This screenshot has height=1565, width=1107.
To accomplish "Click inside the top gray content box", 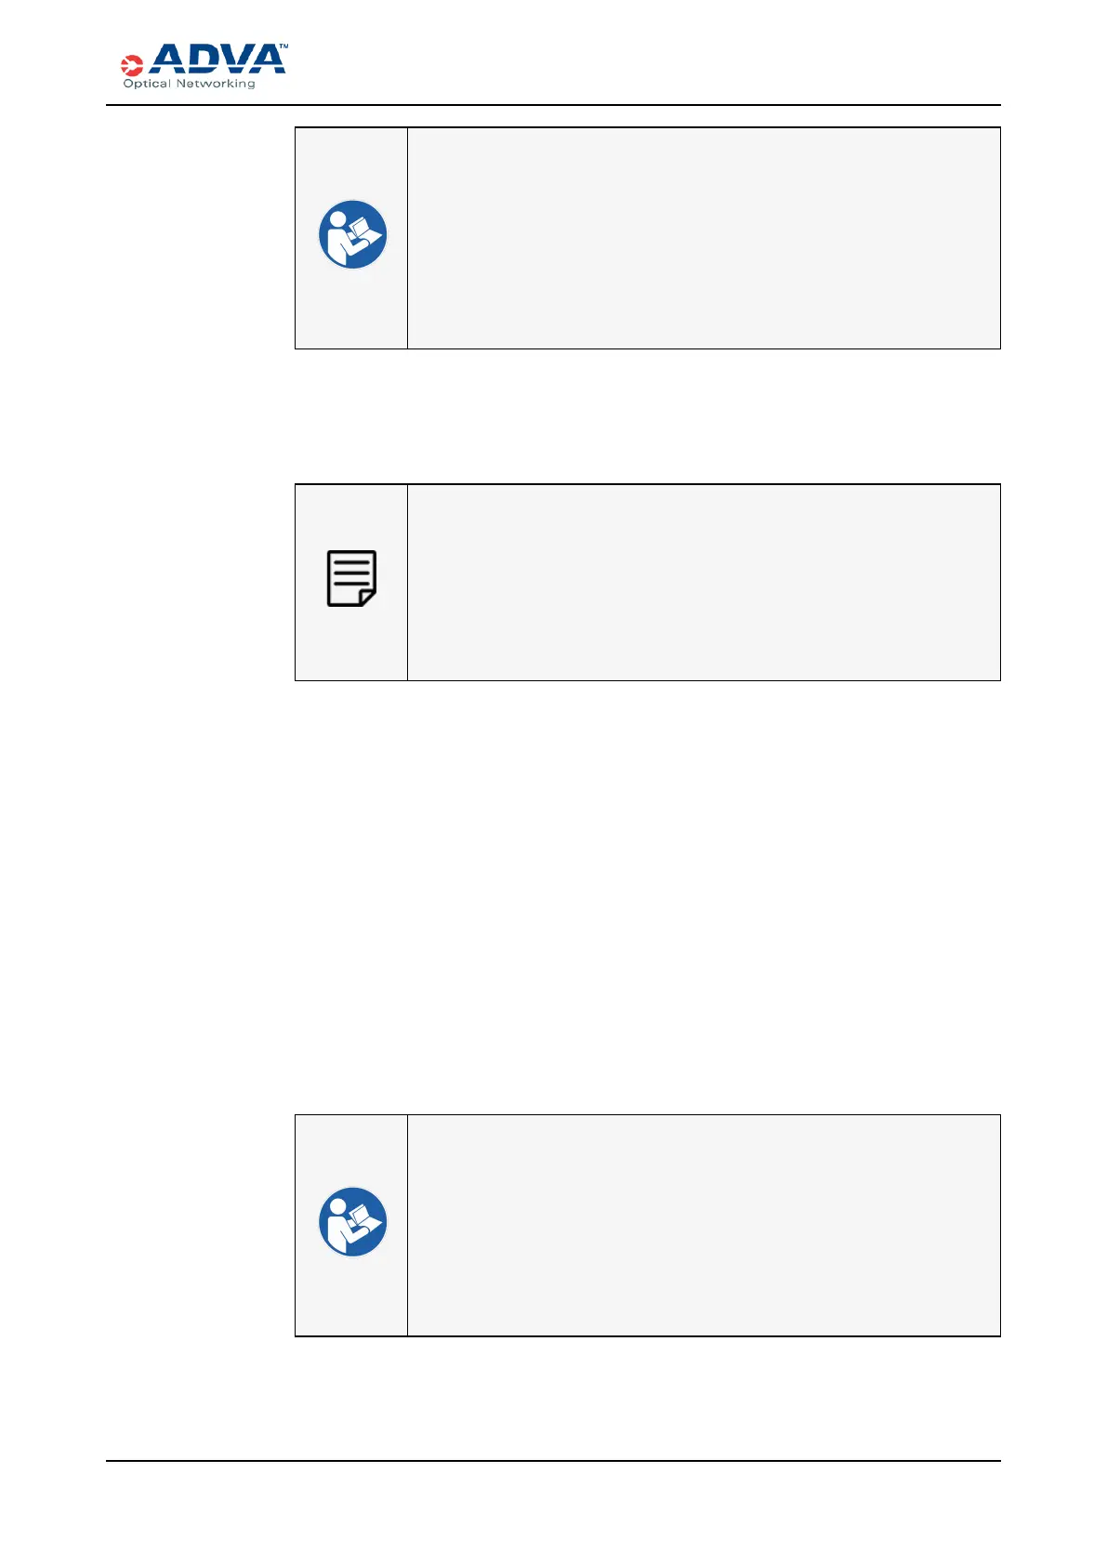I will coord(704,238).
